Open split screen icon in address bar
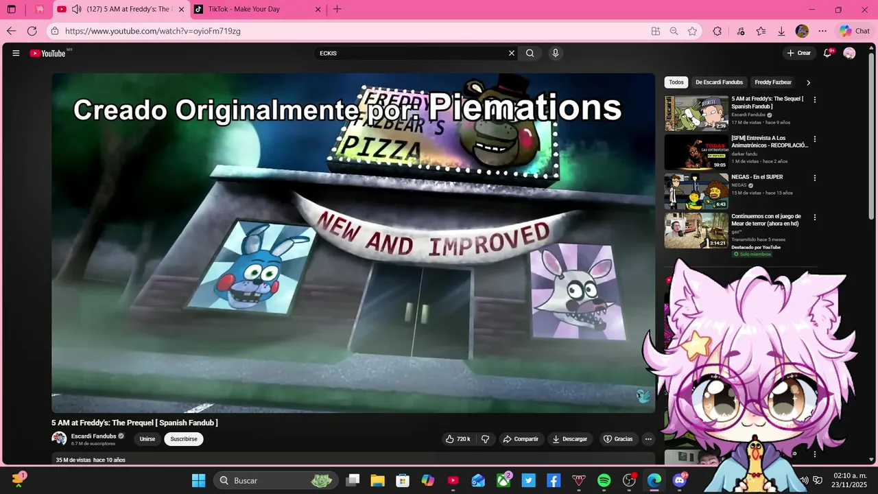Image resolution: width=878 pixels, height=494 pixels. click(x=656, y=31)
